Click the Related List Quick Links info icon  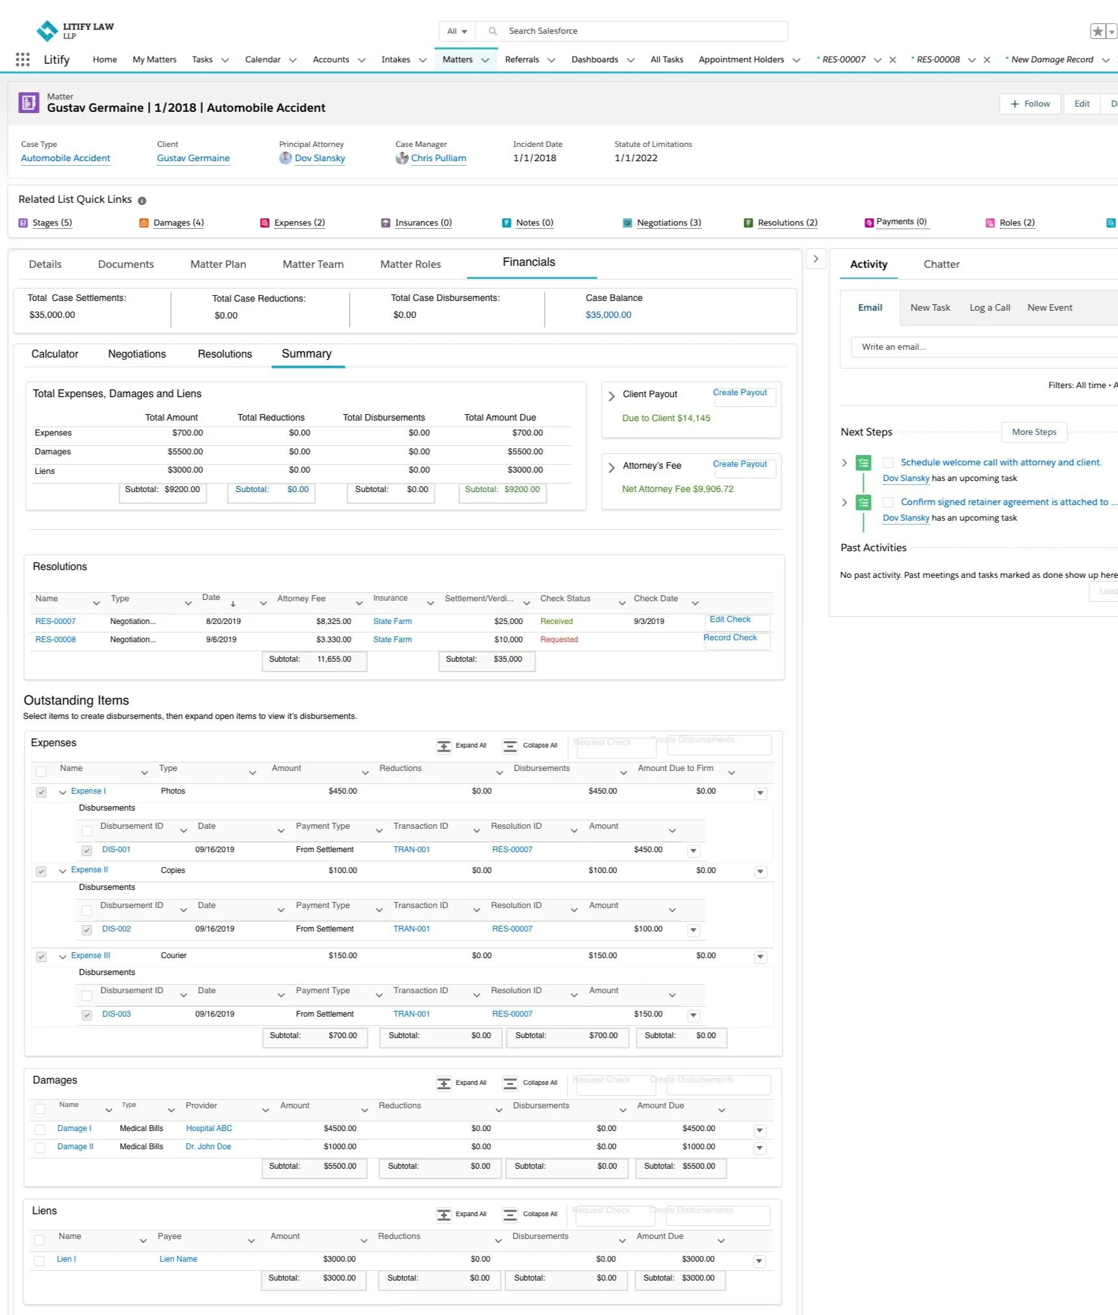[142, 201]
